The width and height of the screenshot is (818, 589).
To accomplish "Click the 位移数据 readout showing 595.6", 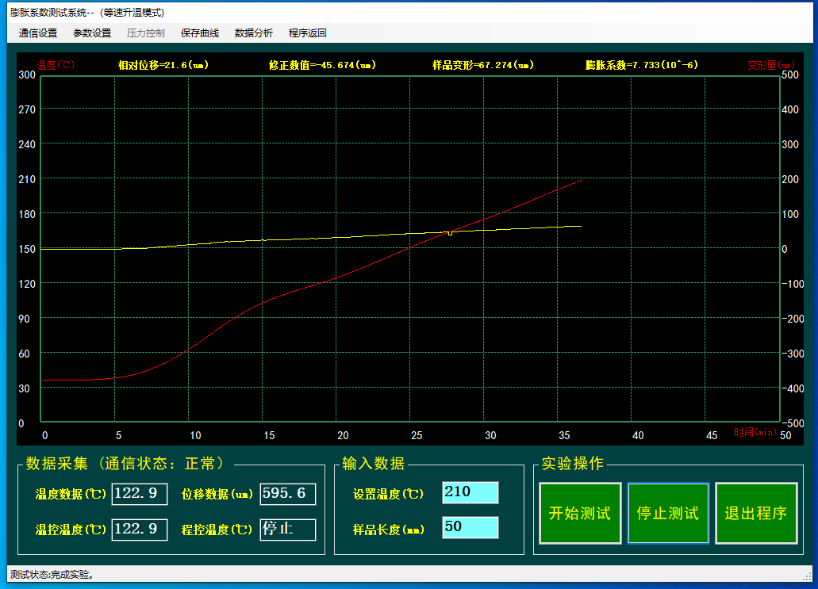I will (x=288, y=494).
